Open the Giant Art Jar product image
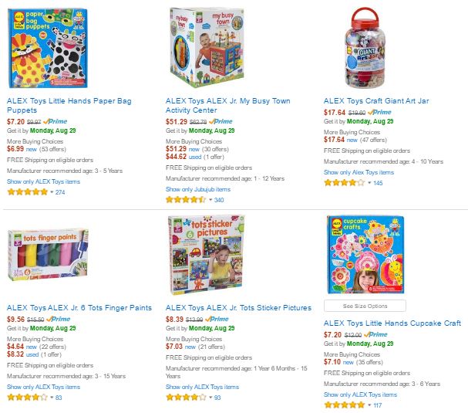Screen dimensions: 468x413 click(x=365, y=48)
